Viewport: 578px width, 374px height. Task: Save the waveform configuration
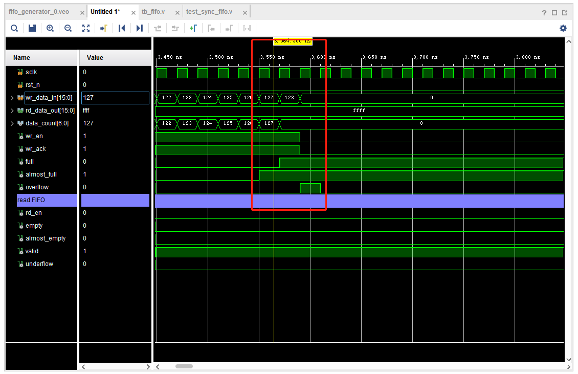pos(32,28)
